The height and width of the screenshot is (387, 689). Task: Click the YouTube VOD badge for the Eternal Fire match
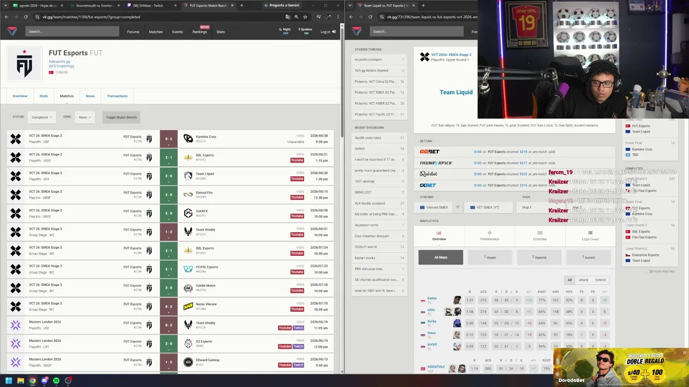pos(297,197)
